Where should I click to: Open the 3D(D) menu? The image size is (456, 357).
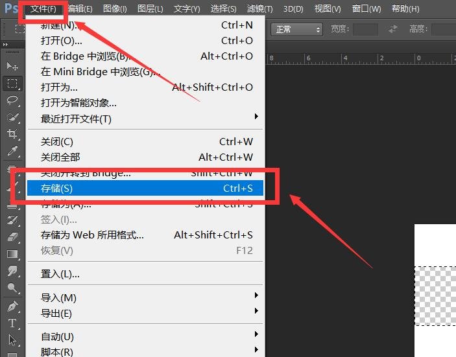click(x=293, y=8)
